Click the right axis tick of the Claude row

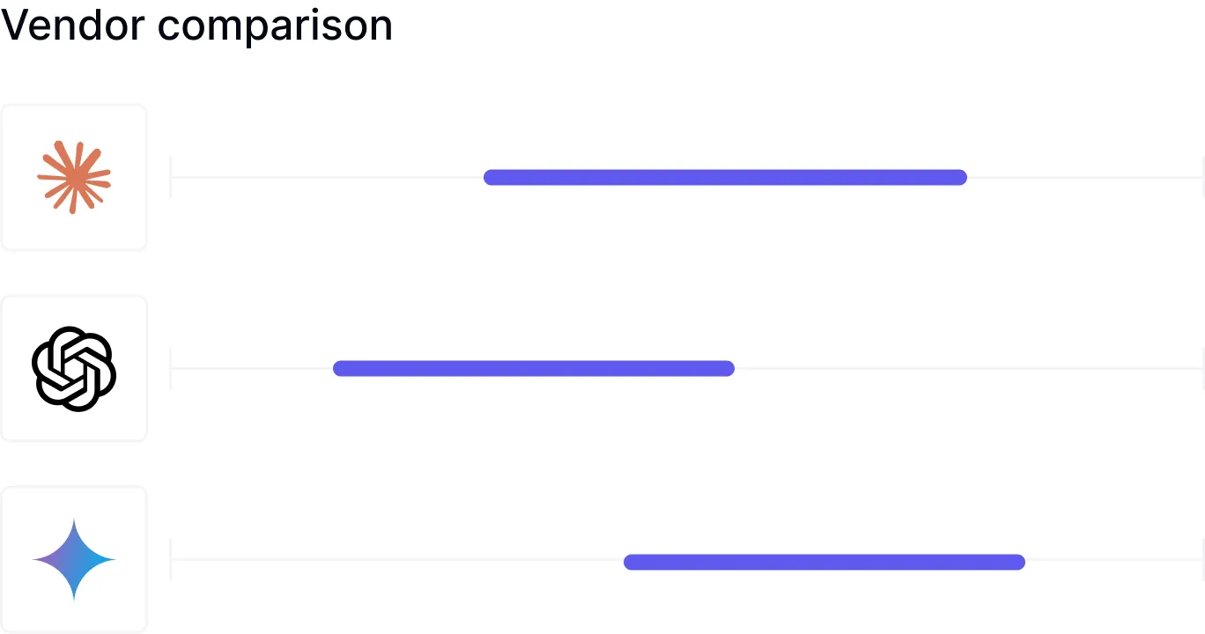click(1202, 177)
